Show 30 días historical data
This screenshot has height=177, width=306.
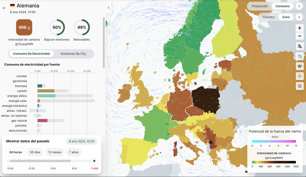coord(35,152)
